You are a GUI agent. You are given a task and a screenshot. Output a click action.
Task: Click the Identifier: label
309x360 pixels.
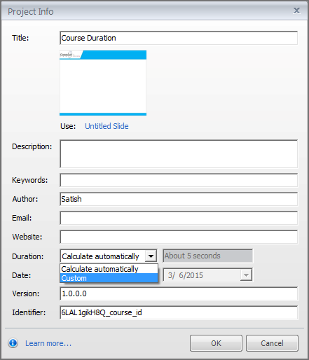tap(29, 312)
